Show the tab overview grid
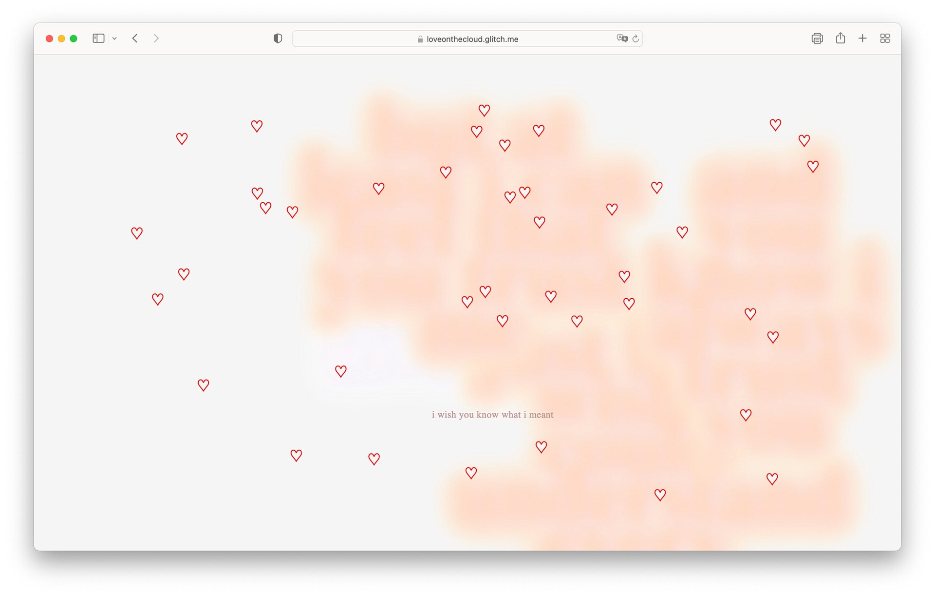This screenshot has height=595, width=935. click(885, 38)
